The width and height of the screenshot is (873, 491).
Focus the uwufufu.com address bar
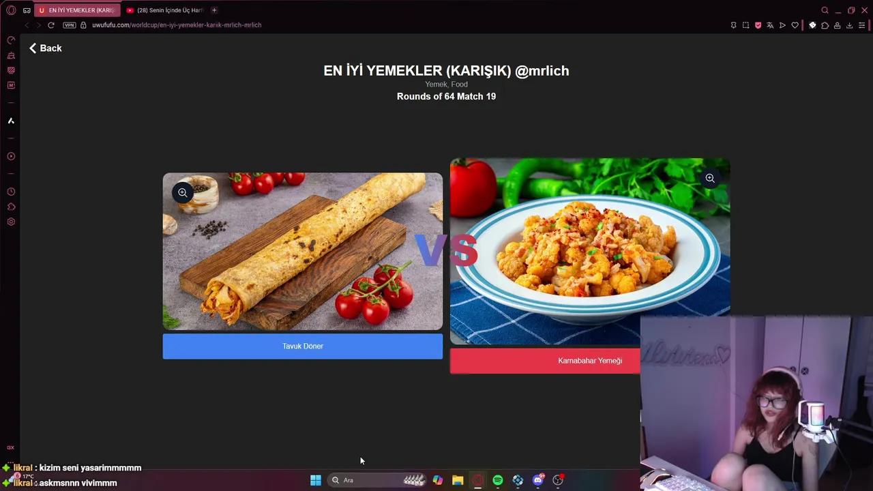coord(177,25)
